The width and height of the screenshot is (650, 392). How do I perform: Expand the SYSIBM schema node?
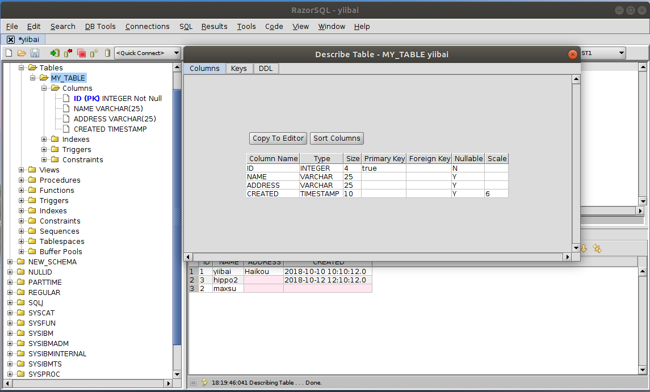point(10,333)
